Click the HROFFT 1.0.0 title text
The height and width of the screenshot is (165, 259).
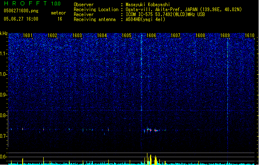[x=32, y=3]
